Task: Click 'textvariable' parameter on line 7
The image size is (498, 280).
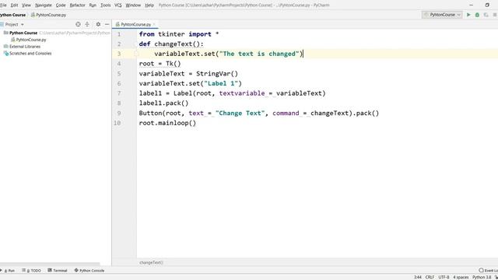Action: (242, 93)
